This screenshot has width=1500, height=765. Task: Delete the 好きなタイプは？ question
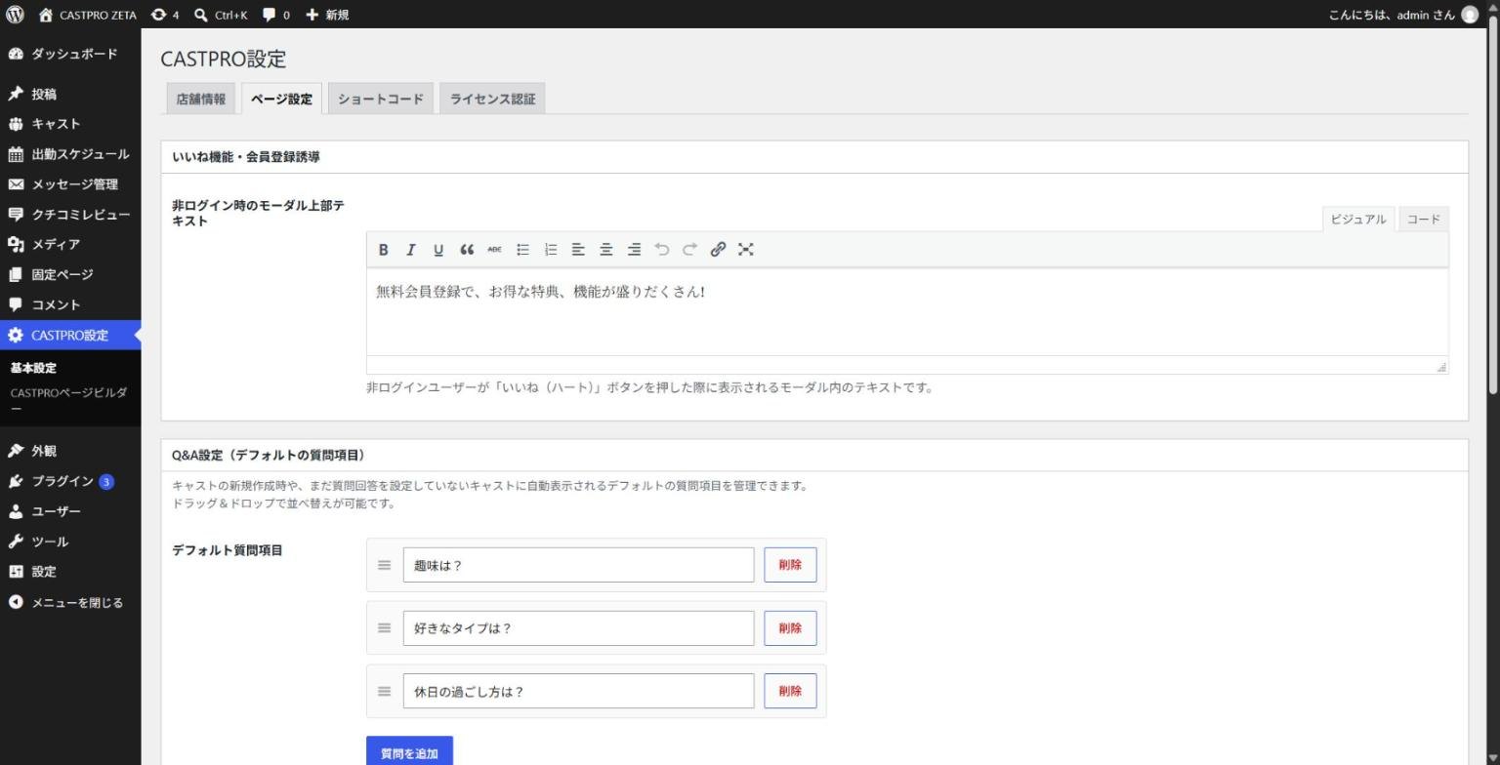[790, 628]
